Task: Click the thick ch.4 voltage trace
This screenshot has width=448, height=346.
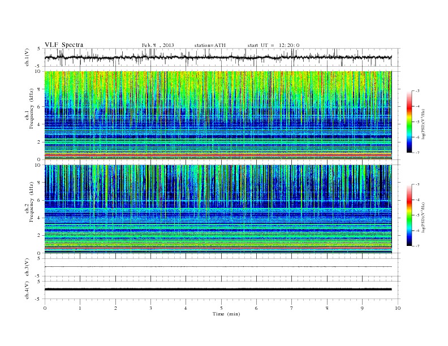Action: coord(218,289)
